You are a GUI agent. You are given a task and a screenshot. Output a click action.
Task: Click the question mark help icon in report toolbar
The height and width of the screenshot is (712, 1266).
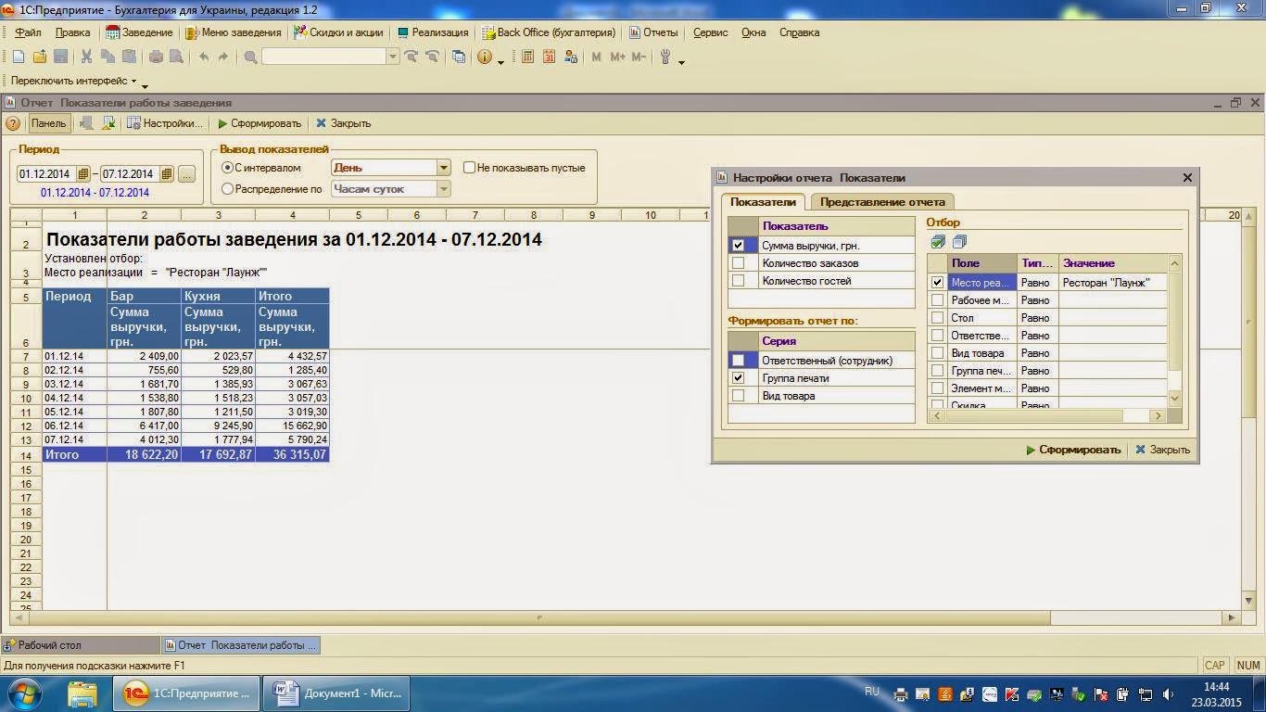[13, 123]
